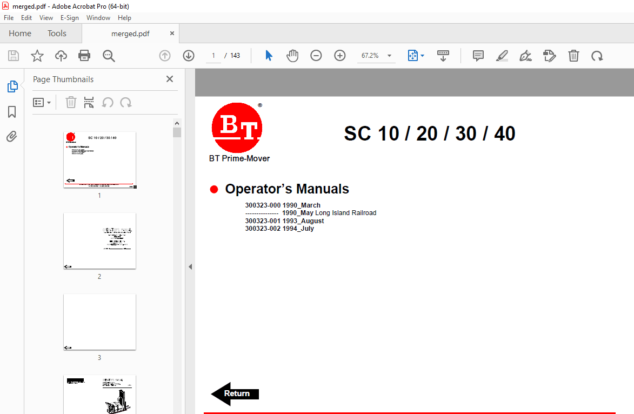
Task: Open the Bookmarks panel from the sidebar
Action: click(x=12, y=112)
